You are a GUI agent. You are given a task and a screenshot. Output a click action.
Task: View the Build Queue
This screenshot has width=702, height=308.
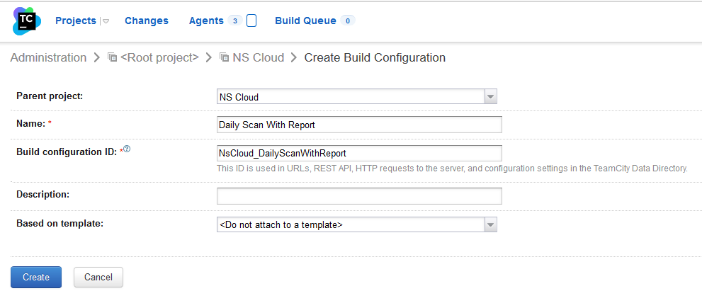tap(305, 21)
